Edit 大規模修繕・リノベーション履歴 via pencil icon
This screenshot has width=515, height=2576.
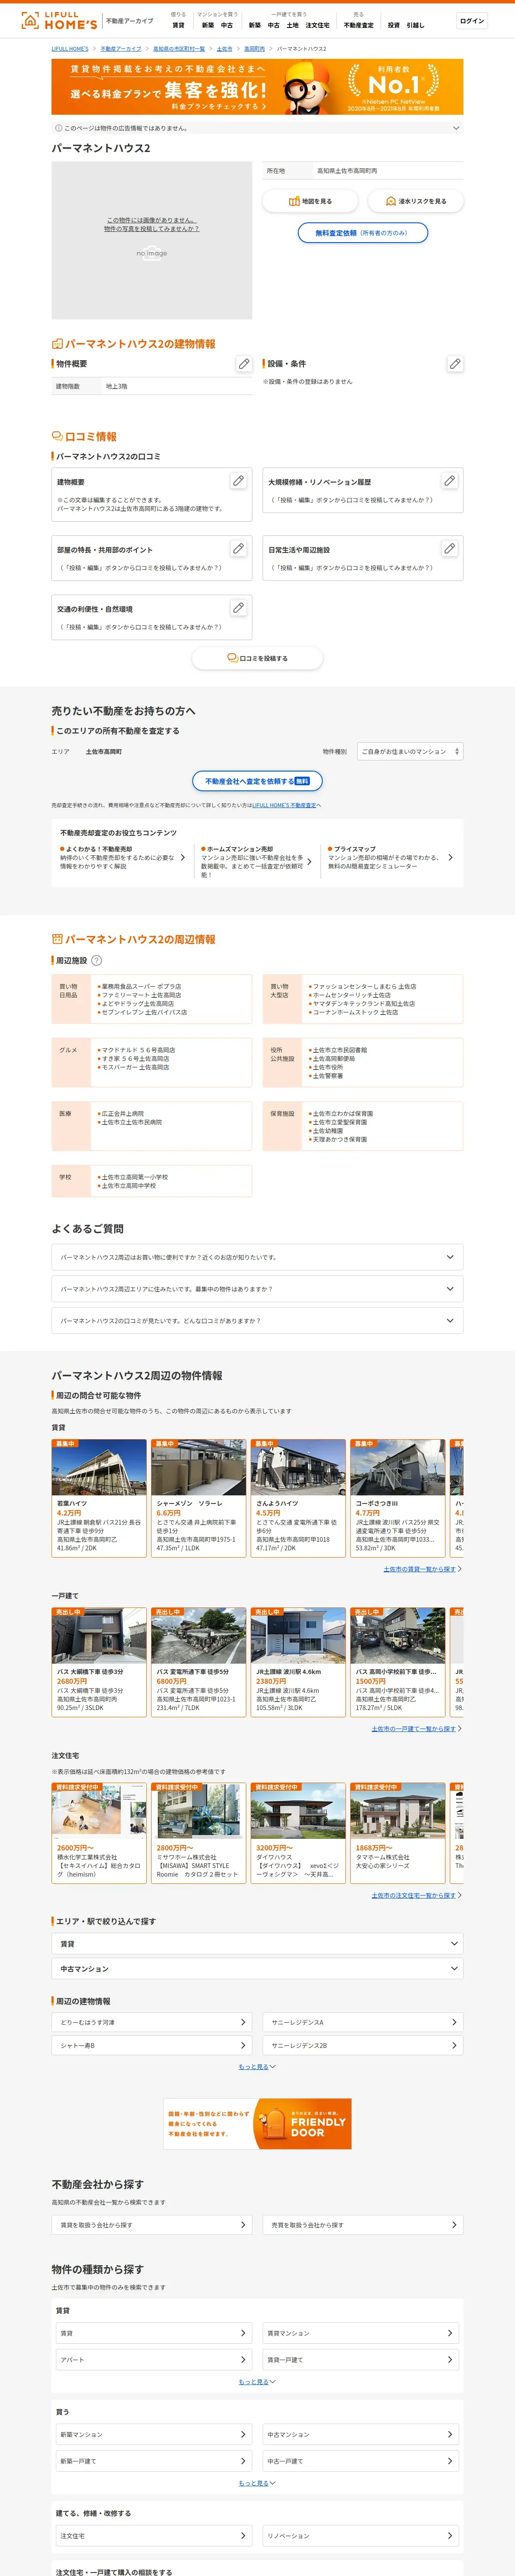[x=449, y=481]
